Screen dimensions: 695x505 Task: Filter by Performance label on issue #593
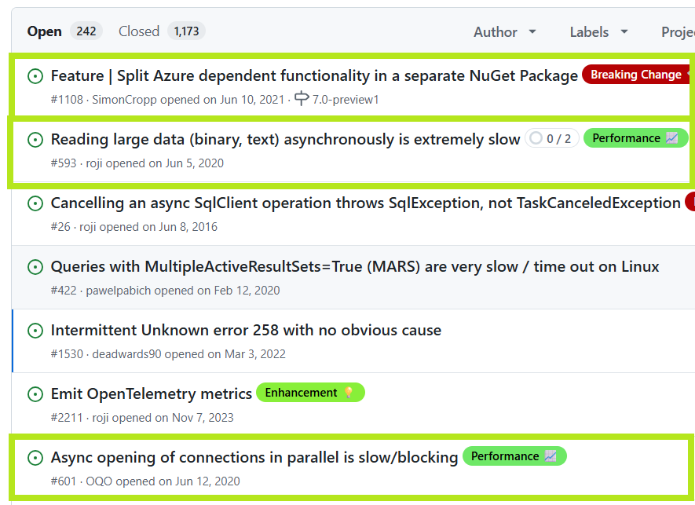click(x=635, y=138)
